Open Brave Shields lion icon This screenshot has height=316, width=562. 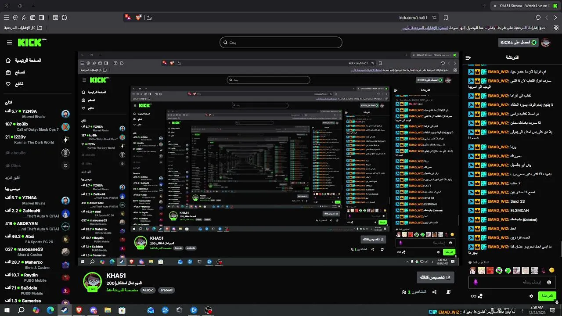[139, 18]
